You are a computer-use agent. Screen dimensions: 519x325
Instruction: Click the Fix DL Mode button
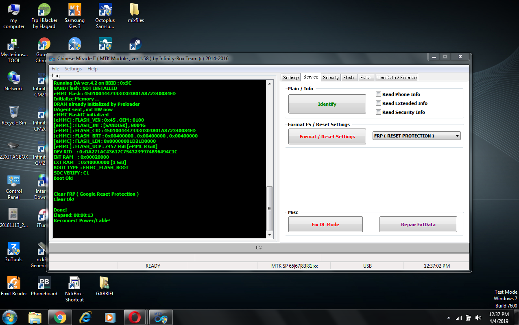325,225
